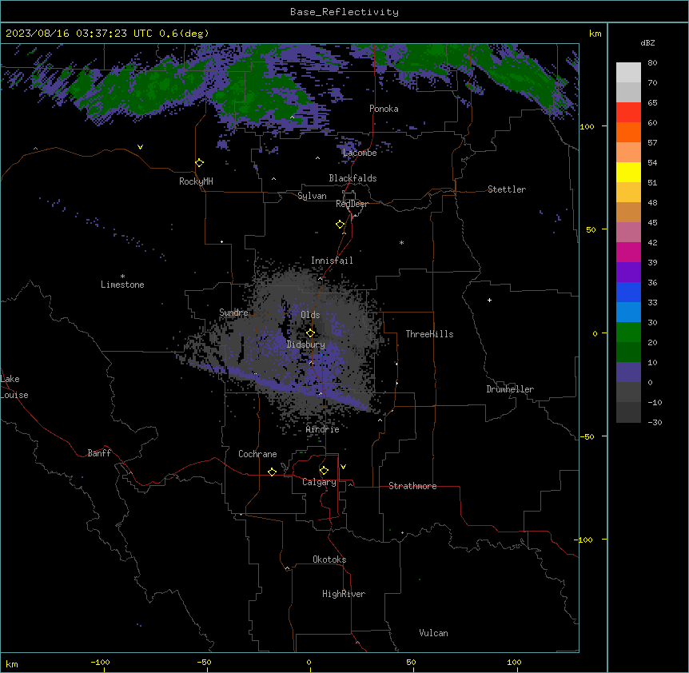
Task: Click the white plus marker west of Drumheller
Action: (x=489, y=300)
